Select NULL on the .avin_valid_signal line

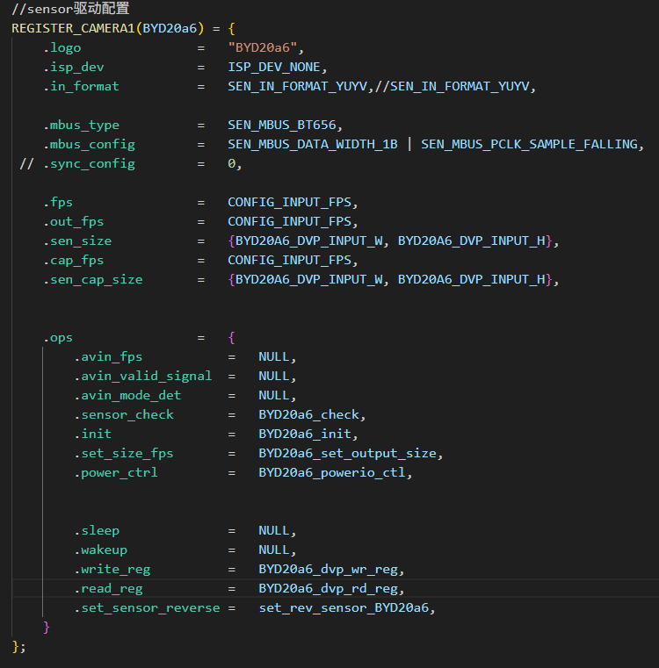click(x=274, y=377)
